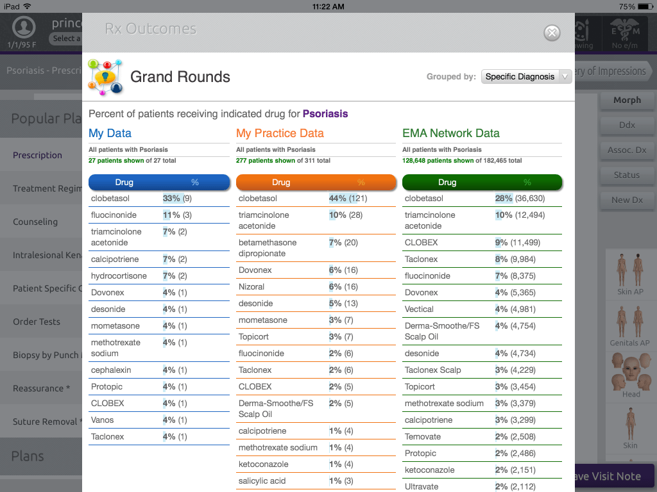Select hydrocortisone row in My Data
Image resolution: width=657 pixels, height=492 pixels.
(159, 276)
